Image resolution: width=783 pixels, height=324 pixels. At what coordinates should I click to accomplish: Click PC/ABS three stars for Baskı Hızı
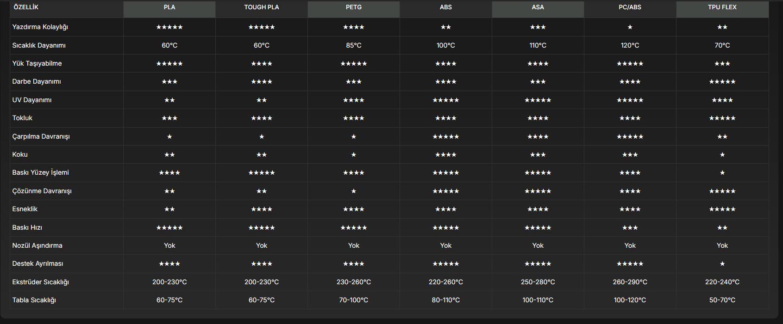[x=630, y=227]
